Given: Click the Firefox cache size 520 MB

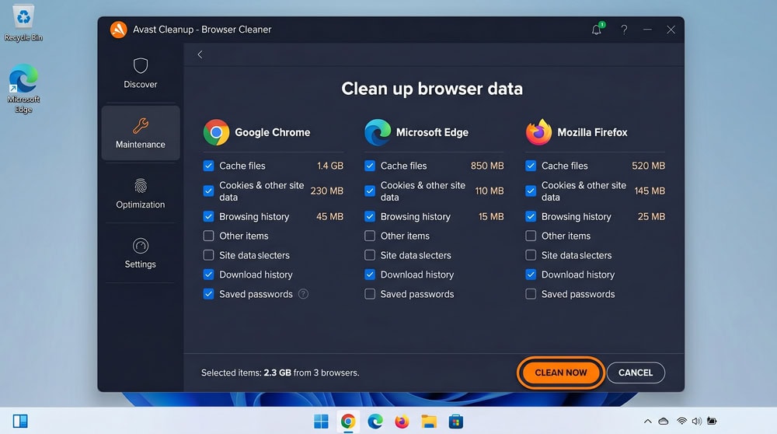Looking at the screenshot, I should [648, 166].
